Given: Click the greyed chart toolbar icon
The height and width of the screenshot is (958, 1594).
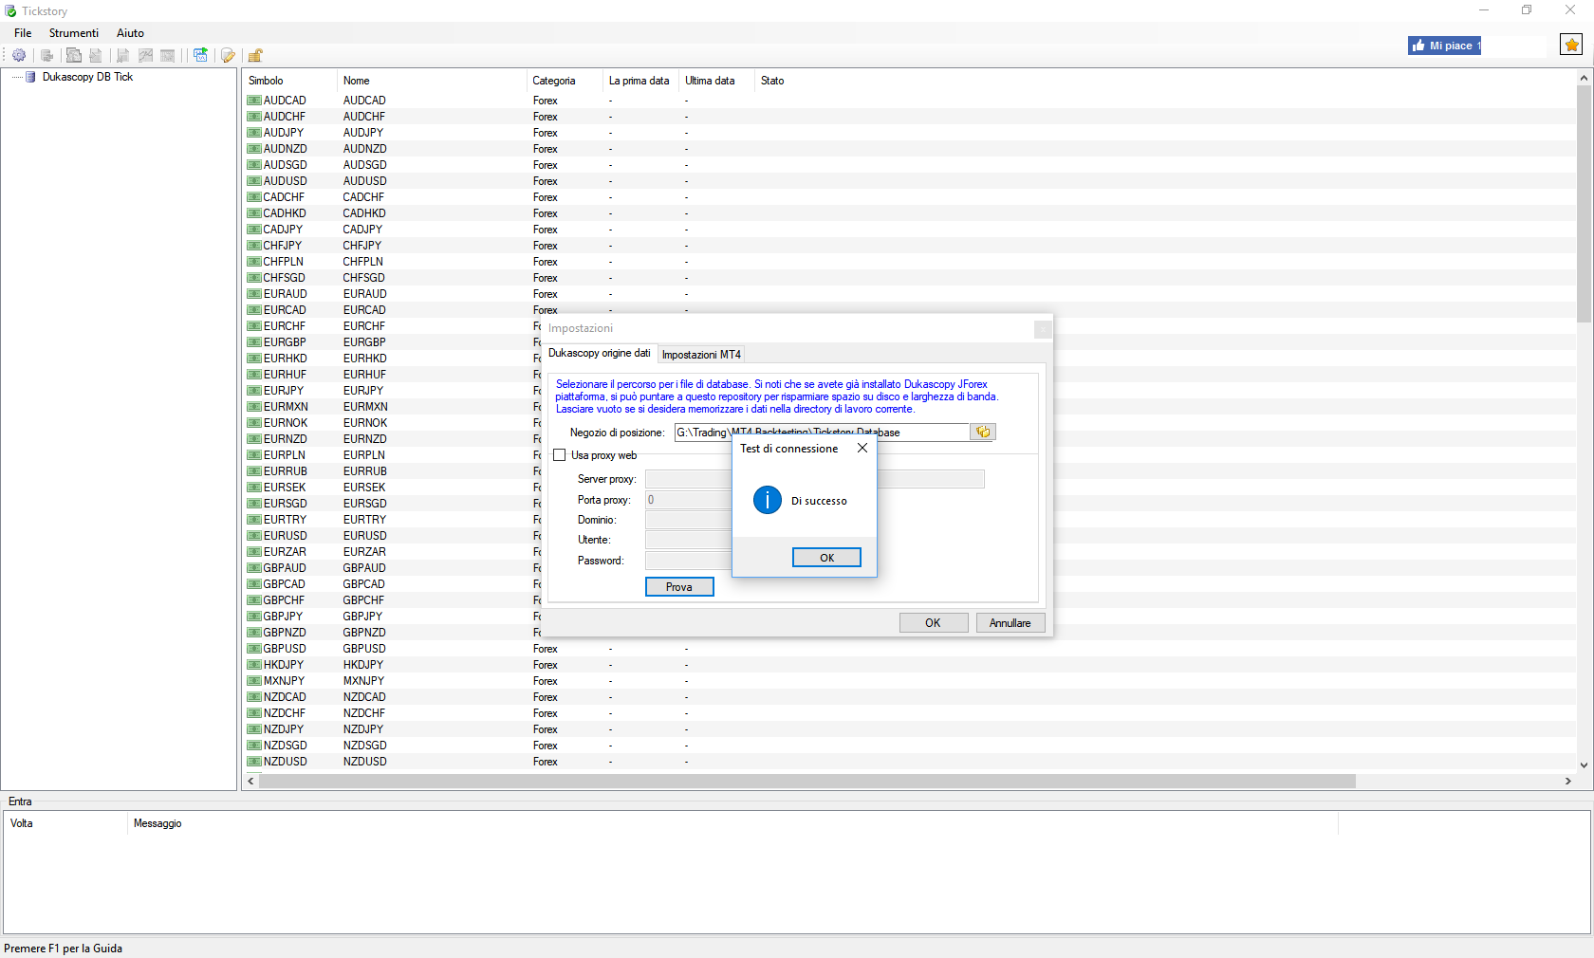Looking at the screenshot, I should pyautogui.click(x=145, y=55).
